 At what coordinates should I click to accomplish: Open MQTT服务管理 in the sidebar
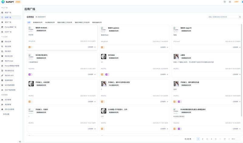point(11,90)
